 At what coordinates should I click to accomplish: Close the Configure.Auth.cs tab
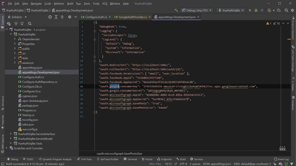click(110, 17)
